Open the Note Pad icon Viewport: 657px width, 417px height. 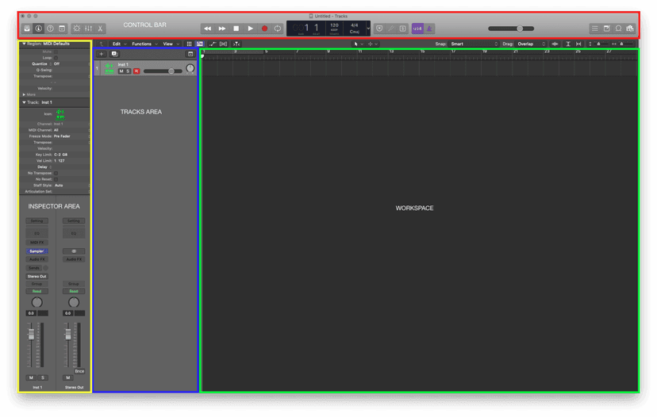pos(607,29)
